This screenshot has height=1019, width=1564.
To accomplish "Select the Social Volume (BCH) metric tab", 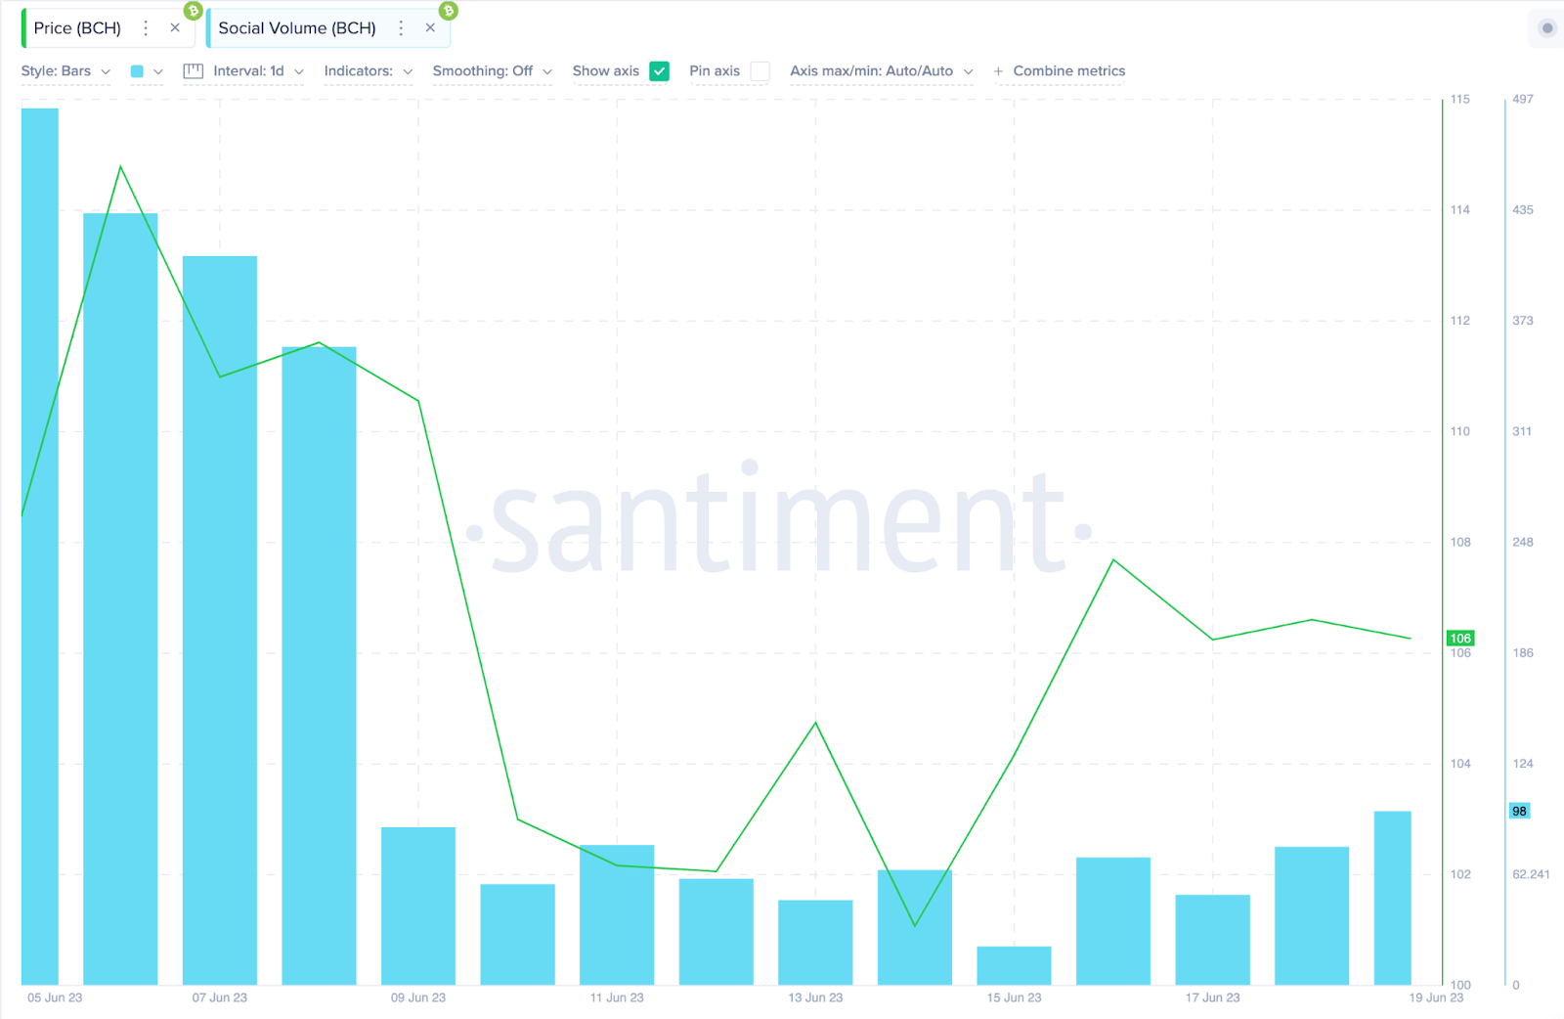I will [x=297, y=28].
